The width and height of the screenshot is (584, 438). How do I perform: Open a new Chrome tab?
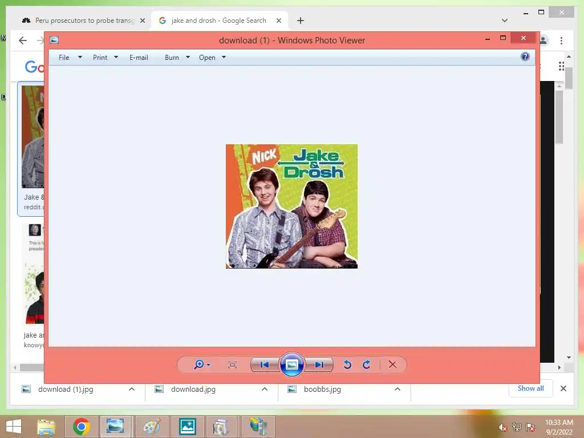[x=301, y=21]
